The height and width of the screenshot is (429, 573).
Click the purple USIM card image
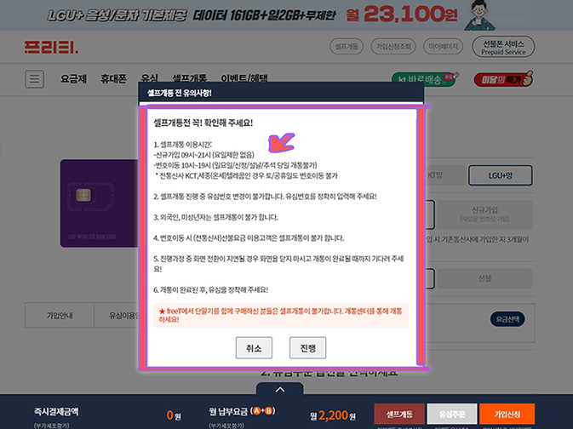pyautogui.click(x=99, y=203)
